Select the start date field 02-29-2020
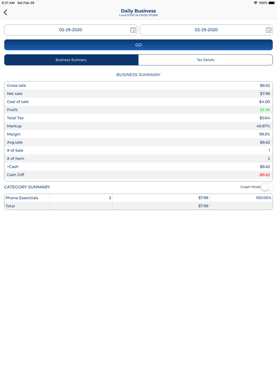 pos(71,30)
